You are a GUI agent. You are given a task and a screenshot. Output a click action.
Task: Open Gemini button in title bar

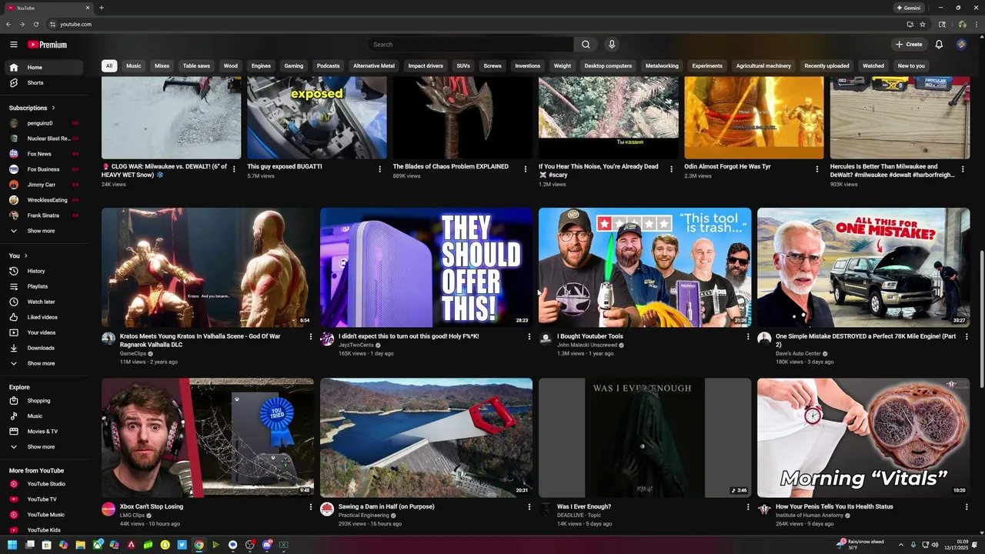pyautogui.click(x=909, y=8)
